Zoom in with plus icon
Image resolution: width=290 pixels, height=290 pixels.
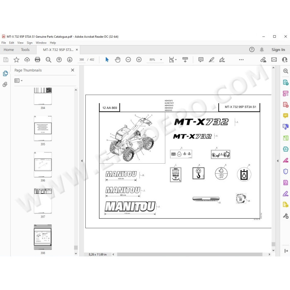[139, 60]
